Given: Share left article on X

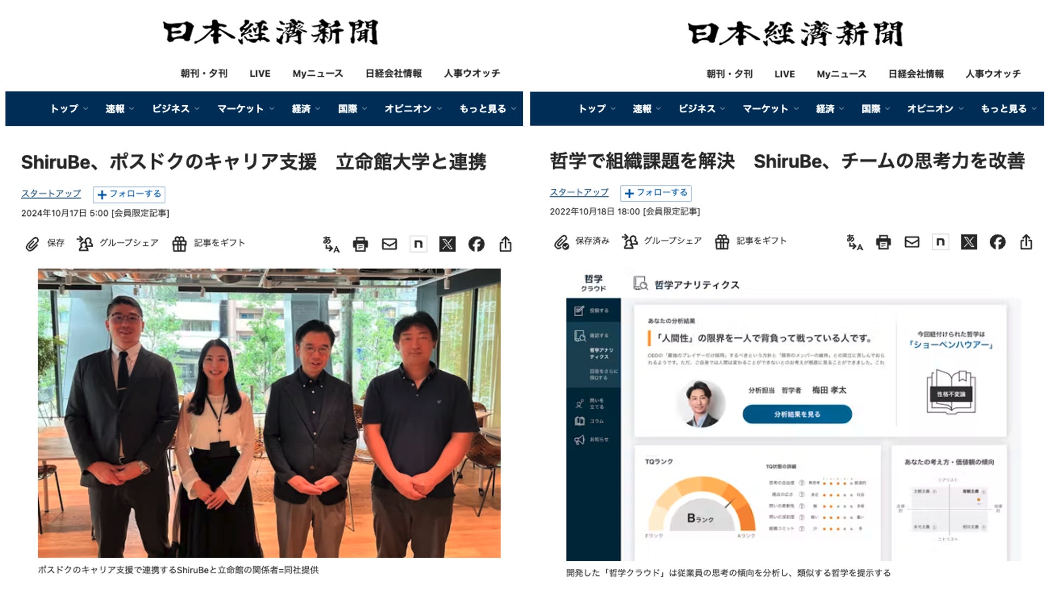Looking at the screenshot, I should [447, 244].
